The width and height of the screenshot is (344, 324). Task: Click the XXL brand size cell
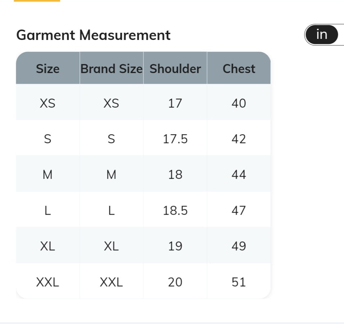[x=111, y=281]
